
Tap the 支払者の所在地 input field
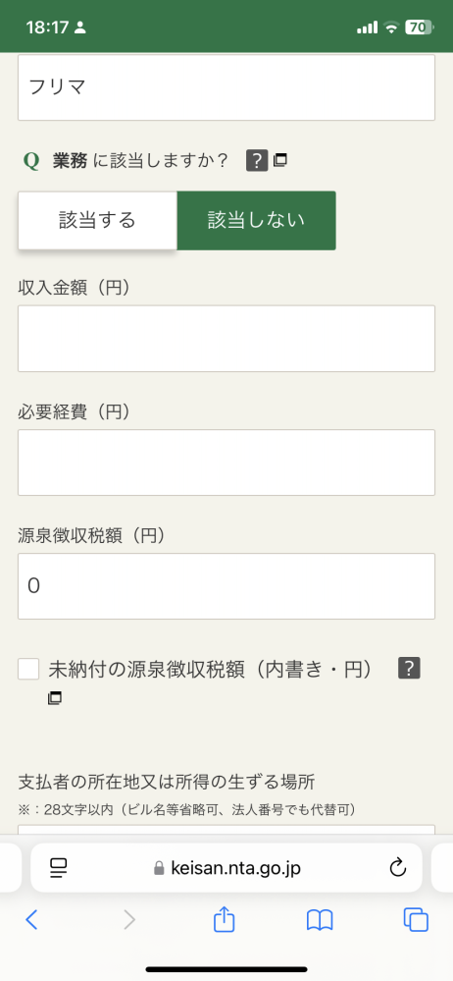click(x=226, y=830)
